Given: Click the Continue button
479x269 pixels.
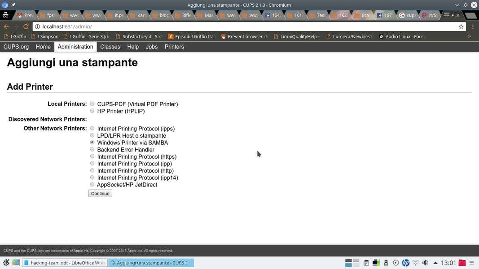Looking at the screenshot, I should pos(100,193).
